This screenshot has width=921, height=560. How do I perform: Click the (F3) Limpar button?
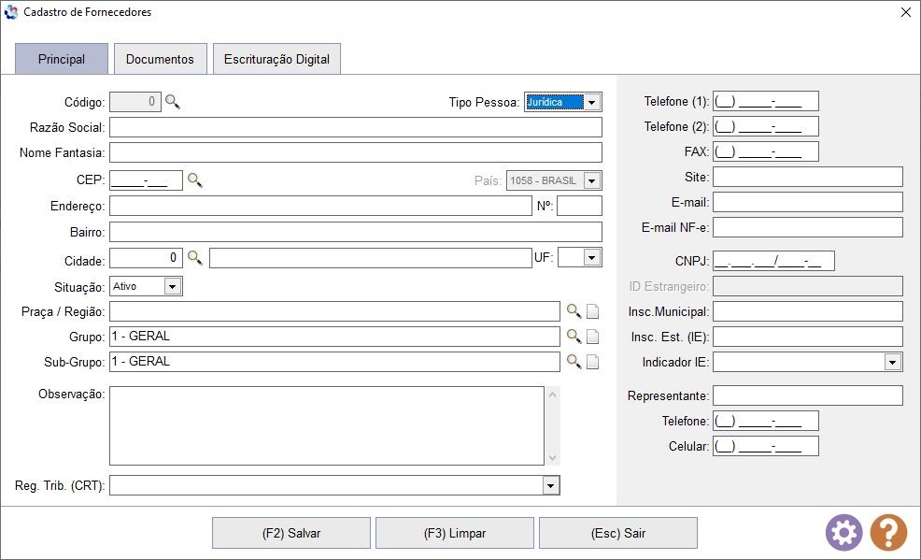[x=455, y=533]
